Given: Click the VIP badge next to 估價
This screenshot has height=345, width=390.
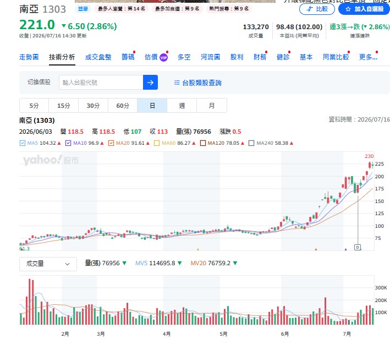Looking at the screenshot, I should click(163, 58).
